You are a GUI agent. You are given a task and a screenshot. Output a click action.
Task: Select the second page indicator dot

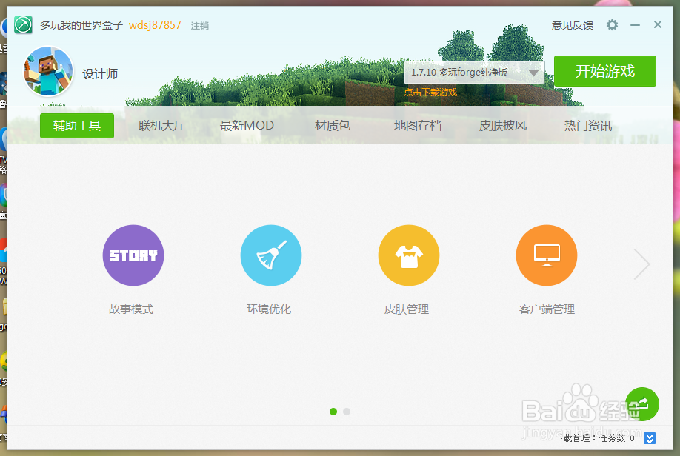pyautogui.click(x=347, y=412)
